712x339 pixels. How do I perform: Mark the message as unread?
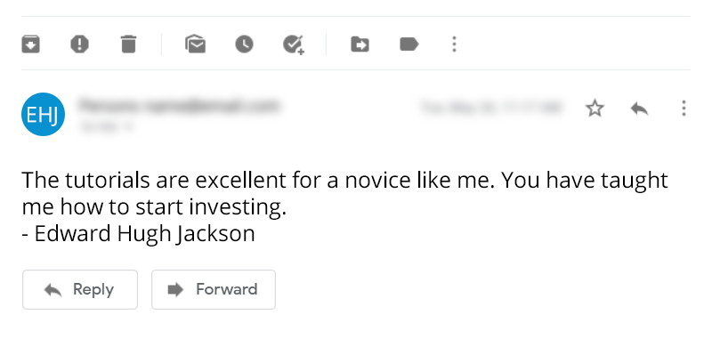(x=195, y=44)
